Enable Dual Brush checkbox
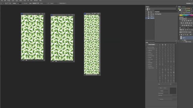The width and height of the screenshot is (193, 108). pyautogui.click(x=147, y=54)
